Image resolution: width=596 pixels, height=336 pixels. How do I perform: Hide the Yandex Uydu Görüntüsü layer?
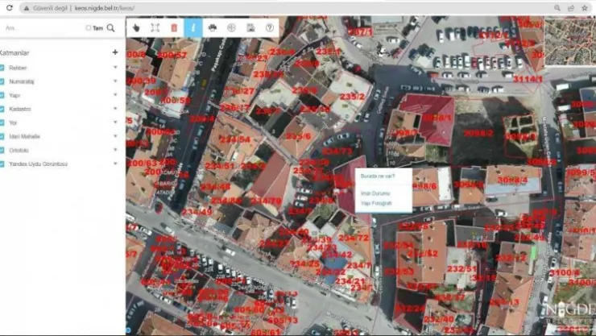tap(3, 164)
